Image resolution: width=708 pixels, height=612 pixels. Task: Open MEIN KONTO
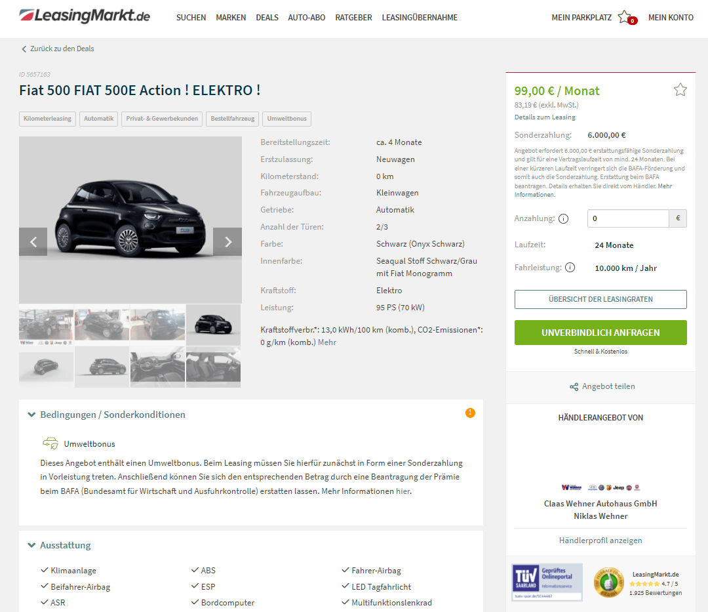coord(671,18)
